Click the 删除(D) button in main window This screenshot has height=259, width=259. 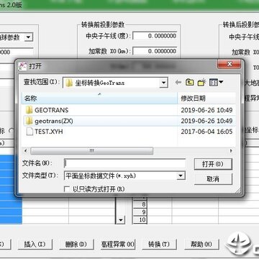pos(76,245)
